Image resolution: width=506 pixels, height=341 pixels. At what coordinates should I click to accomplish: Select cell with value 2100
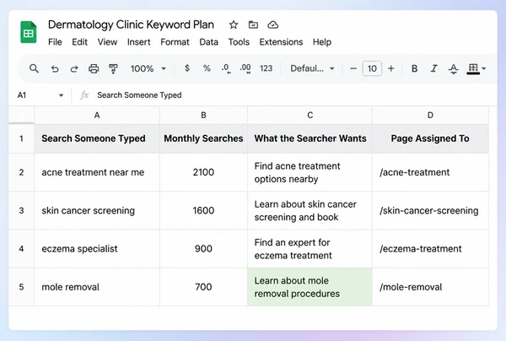[x=203, y=172]
